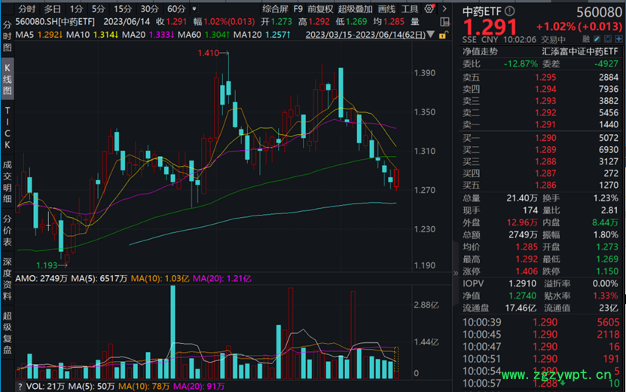This screenshot has height=392, width=626.
Task: Open 综合屏 comprehensive screen
Action: pos(274,9)
